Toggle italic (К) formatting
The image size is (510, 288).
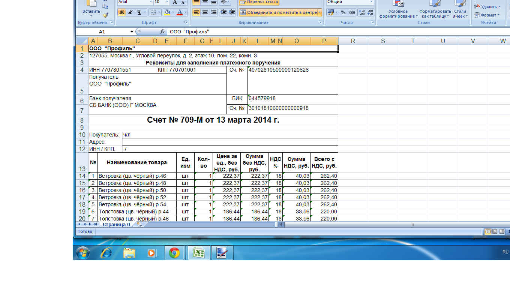tap(130, 12)
